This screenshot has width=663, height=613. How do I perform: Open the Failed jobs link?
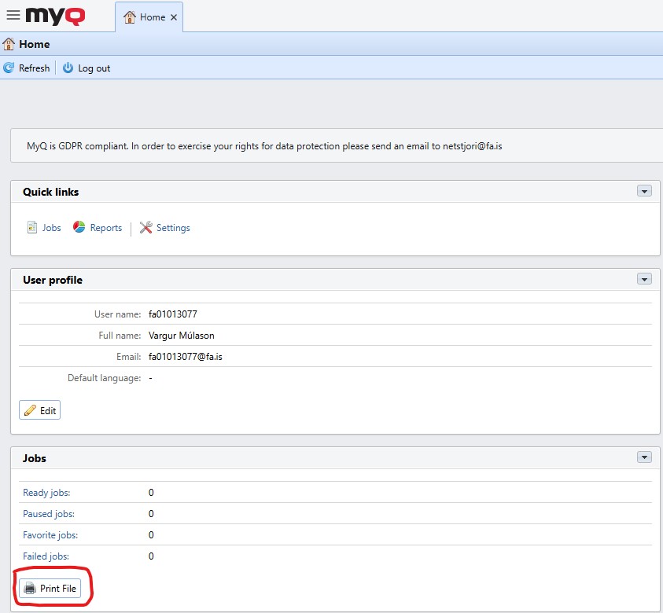[x=46, y=556]
